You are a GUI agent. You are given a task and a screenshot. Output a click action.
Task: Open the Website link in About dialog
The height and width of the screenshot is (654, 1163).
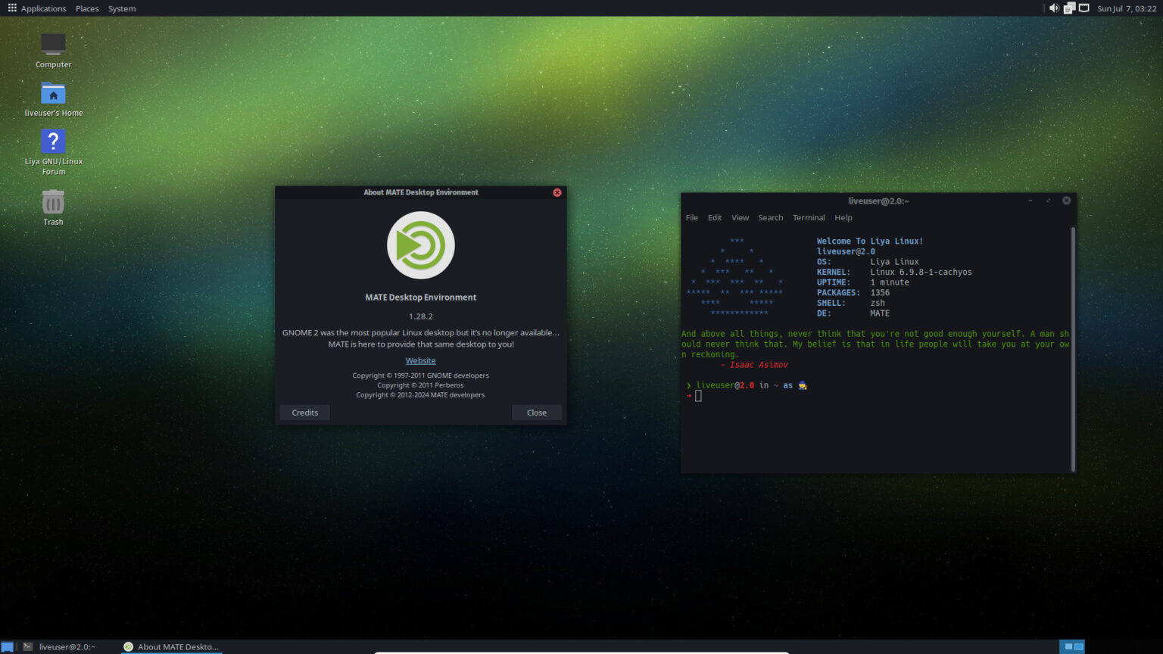[x=421, y=361]
